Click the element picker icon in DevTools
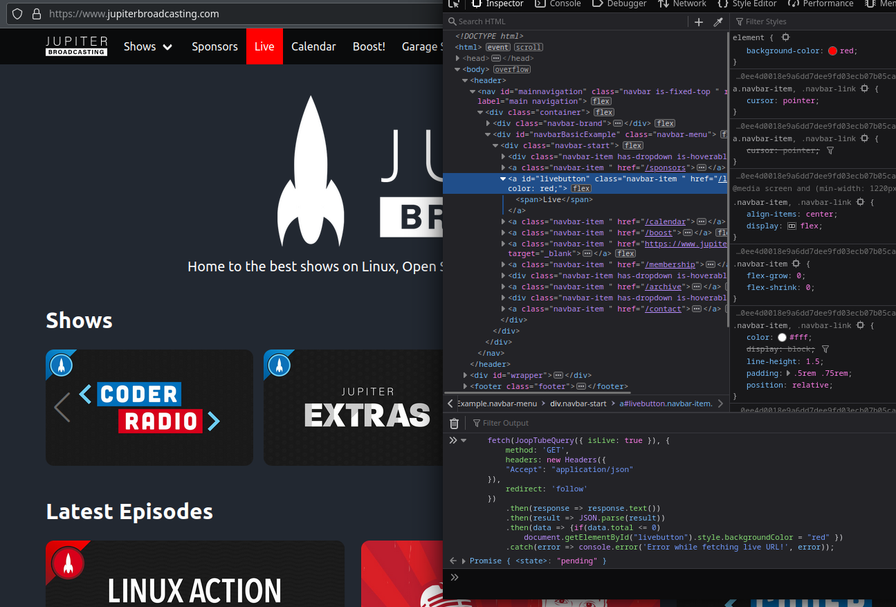The width and height of the screenshot is (896, 607). pos(454,3)
